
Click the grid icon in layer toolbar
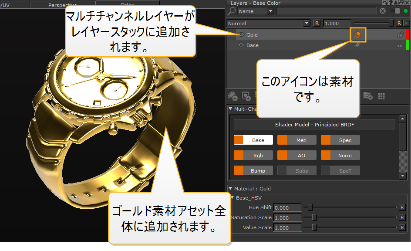click(381, 96)
